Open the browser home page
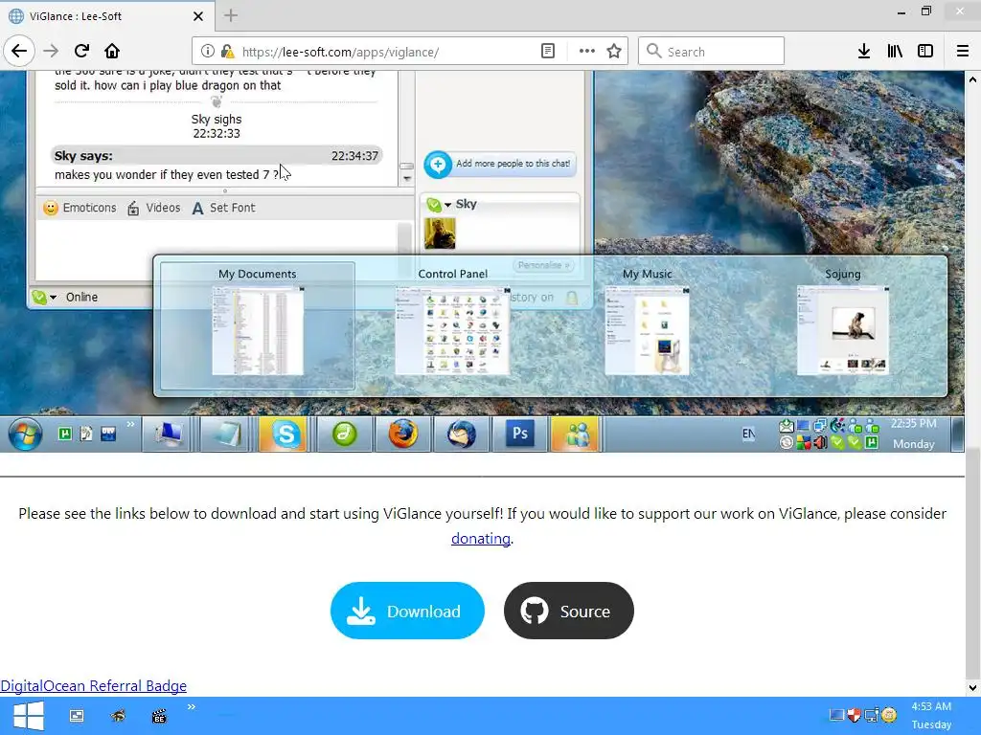Image resolution: width=981 pixels, height=735 pixels. pyautogui.click(x=112, y=52)
